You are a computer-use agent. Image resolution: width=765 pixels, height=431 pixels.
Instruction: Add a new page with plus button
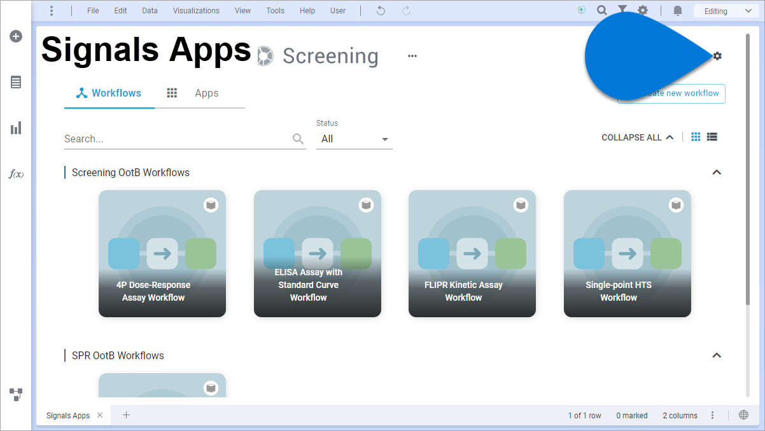(126, 415)
